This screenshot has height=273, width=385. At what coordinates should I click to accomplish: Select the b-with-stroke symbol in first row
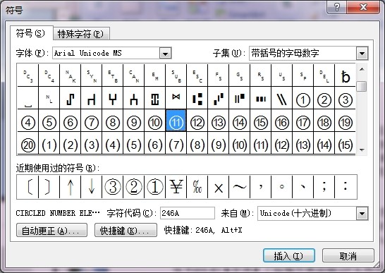tap(346, 77)
